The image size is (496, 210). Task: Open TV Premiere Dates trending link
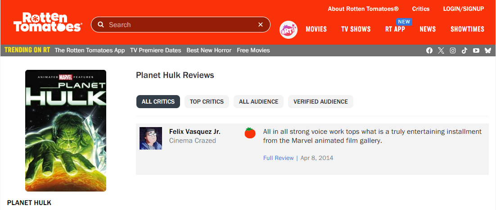coord(156,50)
